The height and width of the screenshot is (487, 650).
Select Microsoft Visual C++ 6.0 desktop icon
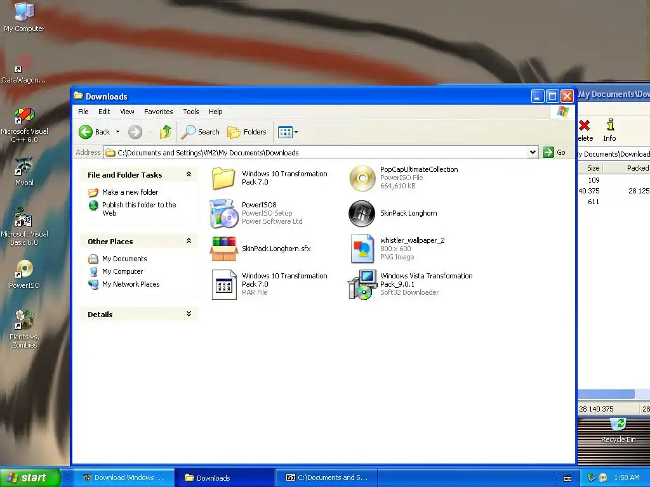(x=24, y=126)
